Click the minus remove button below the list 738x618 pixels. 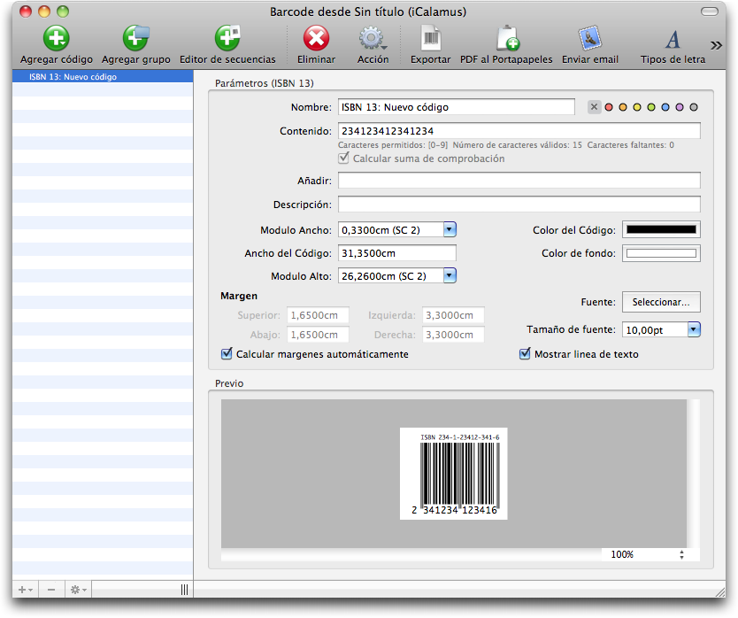coord(51,590)
